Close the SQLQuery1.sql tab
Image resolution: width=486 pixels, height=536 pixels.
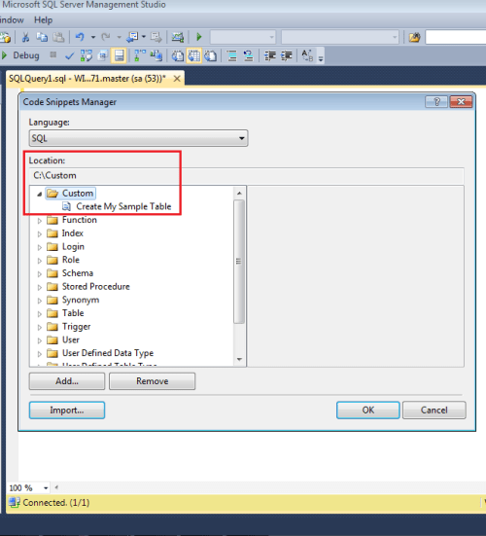177,79
